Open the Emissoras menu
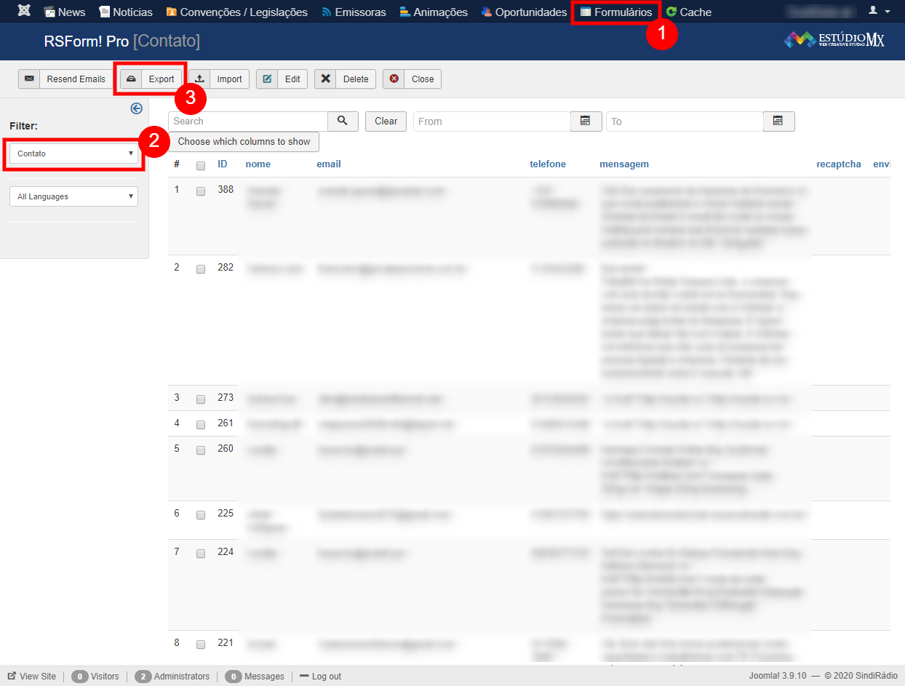This screenshot has height=686, width=905. [354, 12]
